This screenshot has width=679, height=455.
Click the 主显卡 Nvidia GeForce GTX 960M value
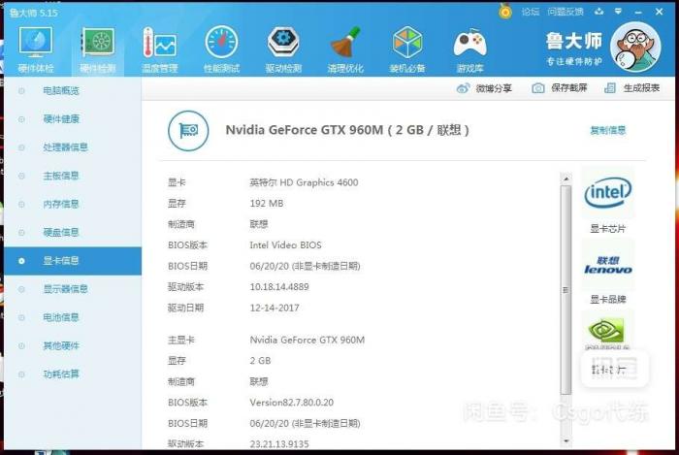[307, 340]
